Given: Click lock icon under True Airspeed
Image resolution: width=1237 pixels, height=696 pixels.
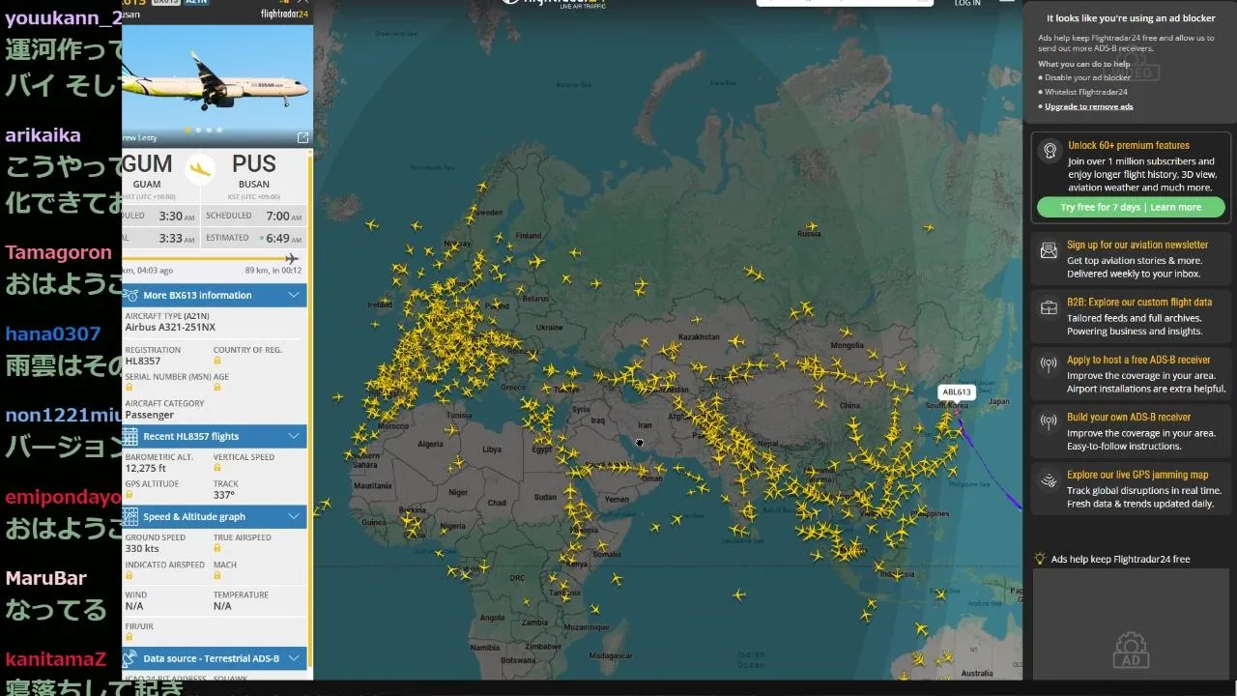Looking at the screenshot, I should tap(217, 548).
